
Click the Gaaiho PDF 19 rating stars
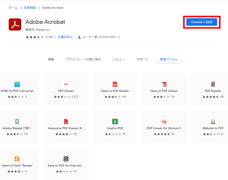point(113,134)
